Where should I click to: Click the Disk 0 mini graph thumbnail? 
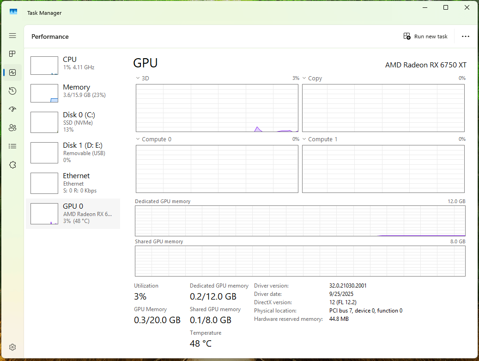pyautogui.click(x=44, y=122)
